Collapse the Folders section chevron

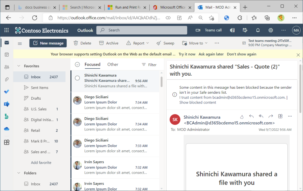coord(19,173)
